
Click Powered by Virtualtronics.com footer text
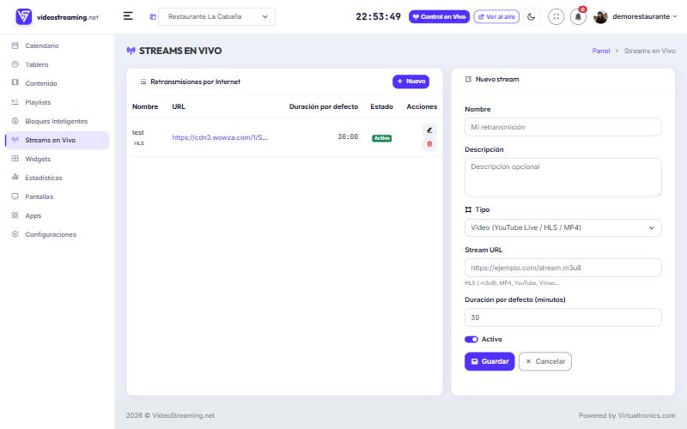(x=627, y=415)
